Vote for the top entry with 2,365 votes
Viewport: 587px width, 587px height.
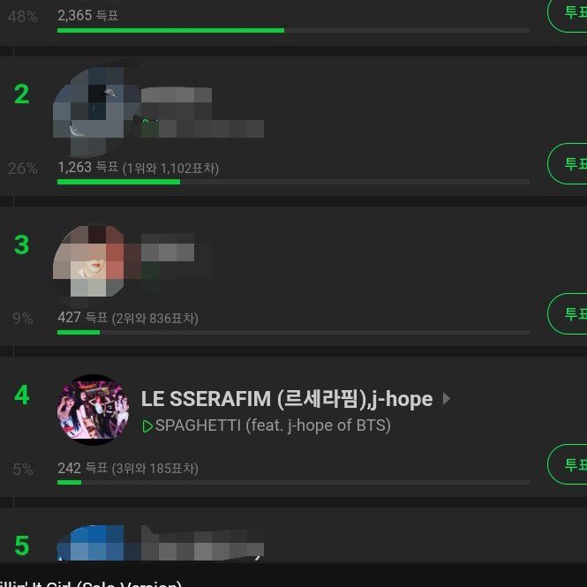point(568,13)
